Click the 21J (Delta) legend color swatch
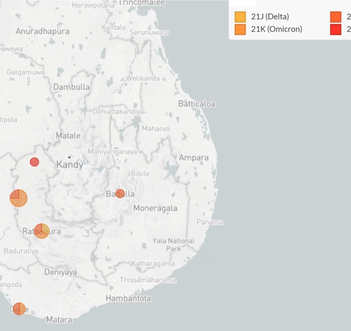 [x=240, y=17]
